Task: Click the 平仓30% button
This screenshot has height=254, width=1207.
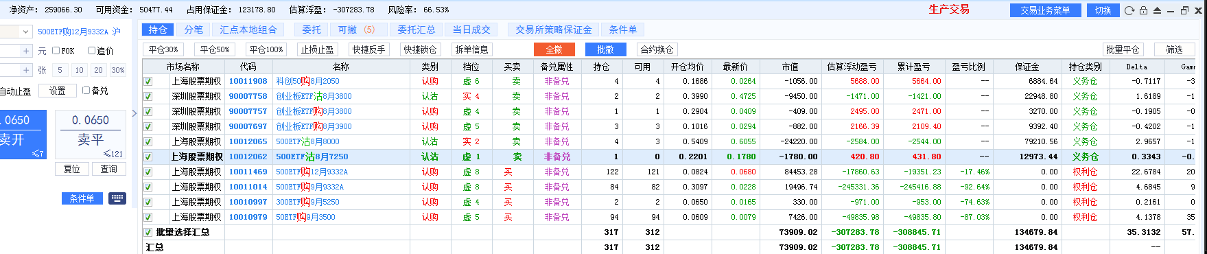Action: click(x=163, y=49)
